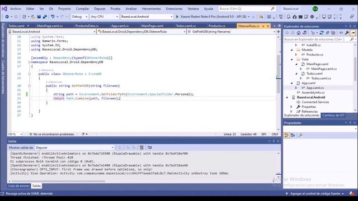358x201 pixels.
Task: Toggle Show All Files in the Solution Explorer
Action: [333, 33]
